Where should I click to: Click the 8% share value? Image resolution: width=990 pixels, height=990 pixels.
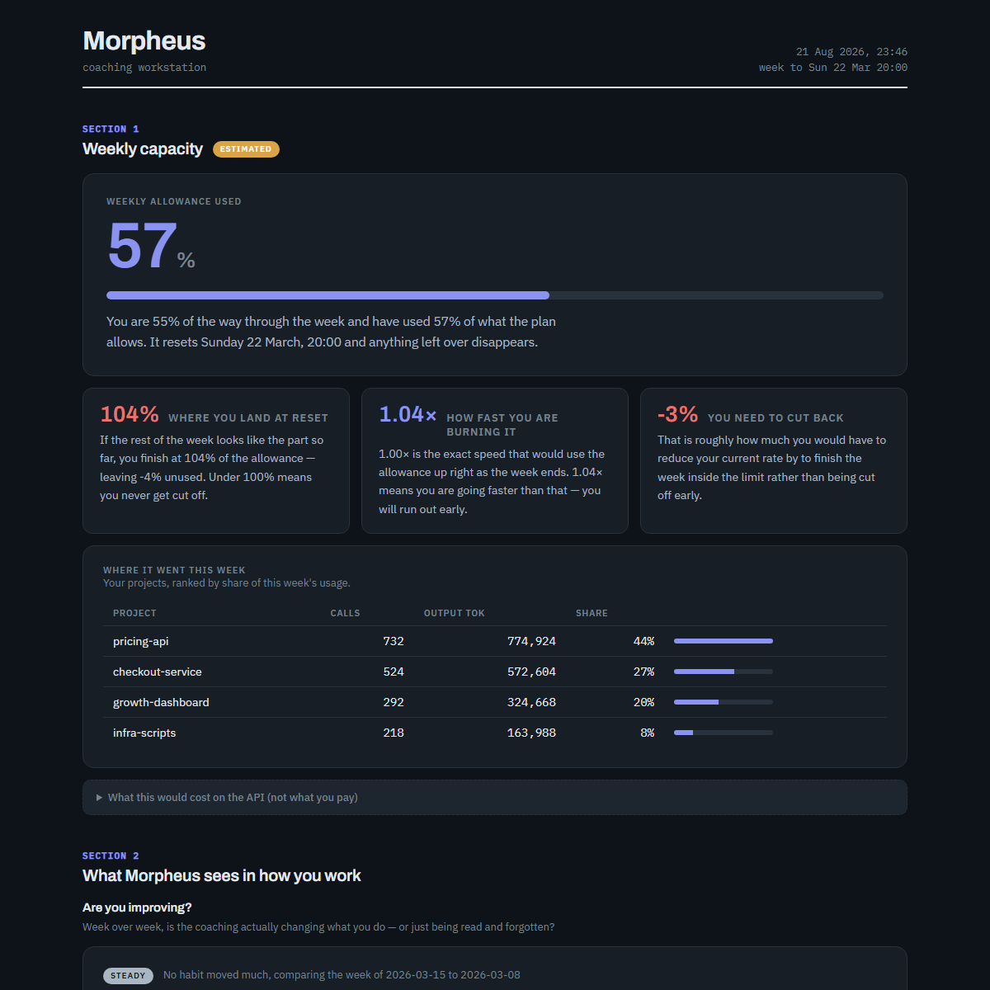[647, 733]
